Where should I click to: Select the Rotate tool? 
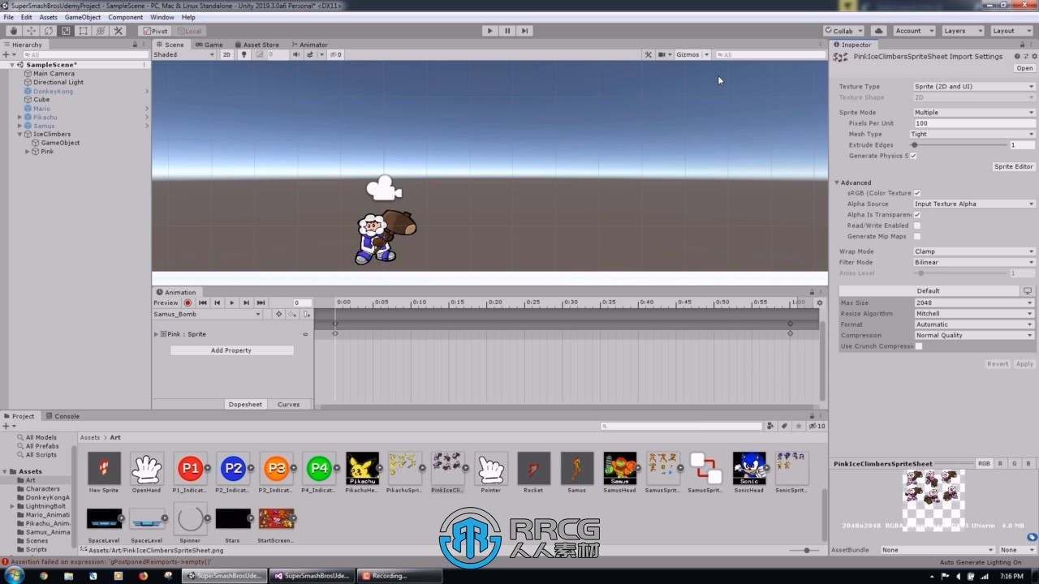click(48, 31)
